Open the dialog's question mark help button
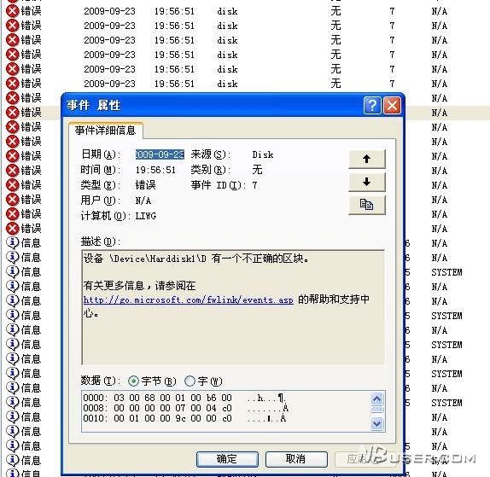The image size is (490, 477). pos(372,106)
